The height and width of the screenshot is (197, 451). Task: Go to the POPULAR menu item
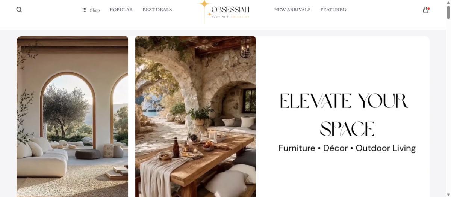(121, 10)
